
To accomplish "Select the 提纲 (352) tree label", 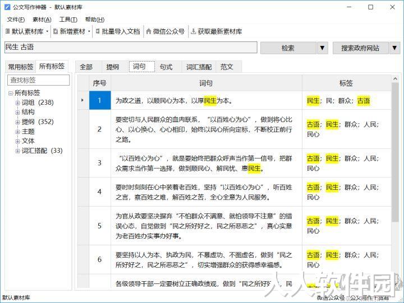I will pos(38,122).
